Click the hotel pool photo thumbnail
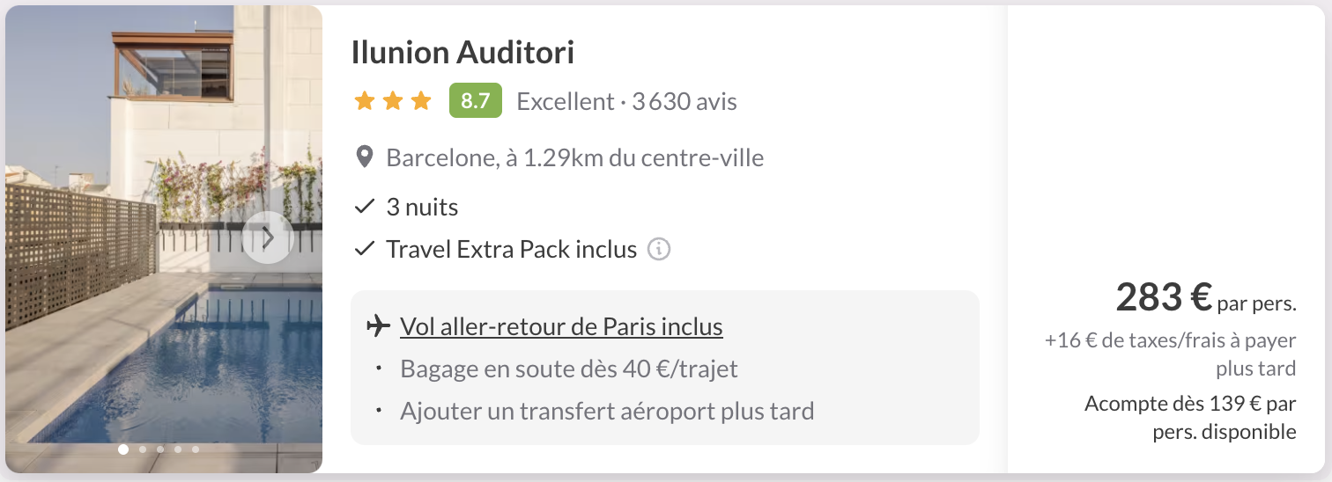Image resolution: width=1332 pixels, height=482 pixels. [x=164, y=239]
